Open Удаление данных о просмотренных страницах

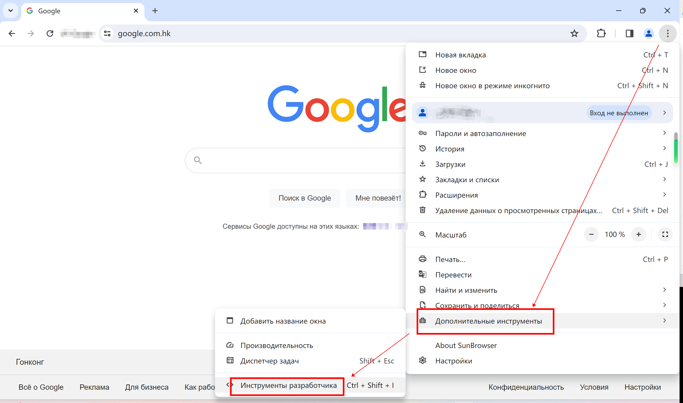(542, 210)
